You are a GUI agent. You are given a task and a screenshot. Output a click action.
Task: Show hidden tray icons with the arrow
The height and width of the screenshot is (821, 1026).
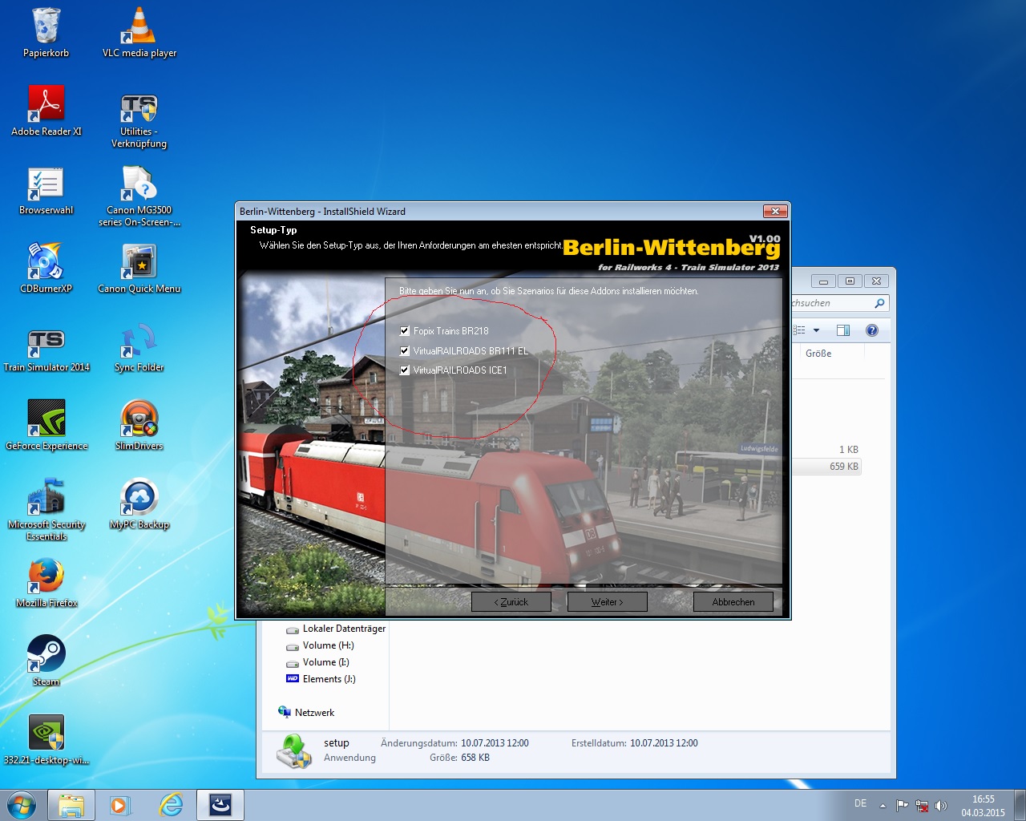point(883,806)
